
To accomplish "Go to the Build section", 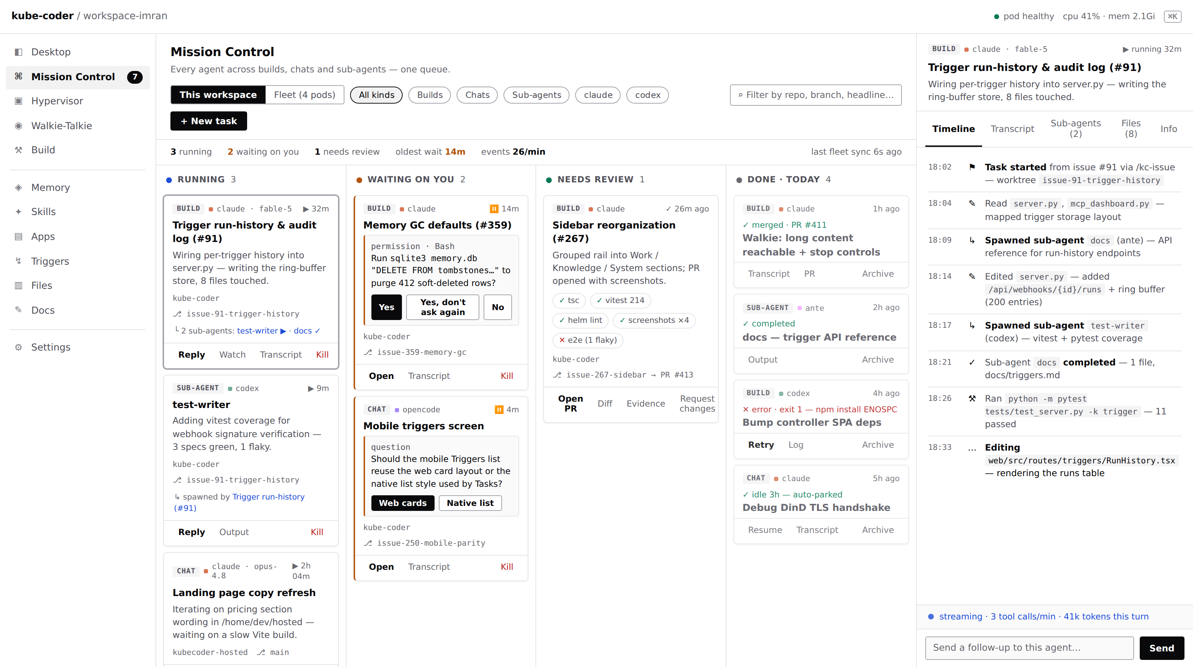I will [77, 150].
